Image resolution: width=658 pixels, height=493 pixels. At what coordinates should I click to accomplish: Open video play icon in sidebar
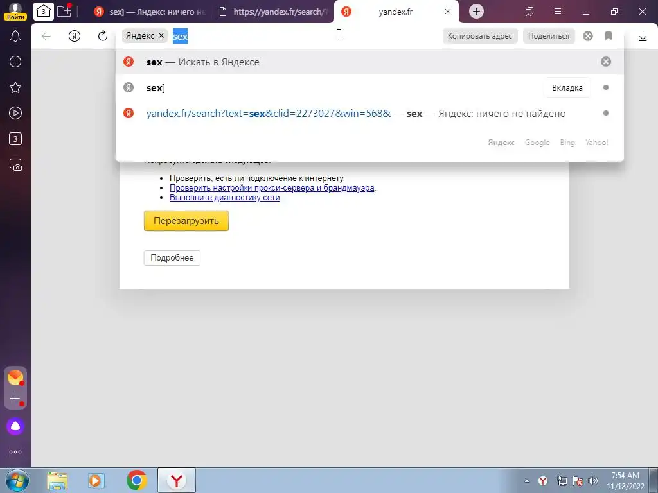pyautogui.click(x=15, y=113)
